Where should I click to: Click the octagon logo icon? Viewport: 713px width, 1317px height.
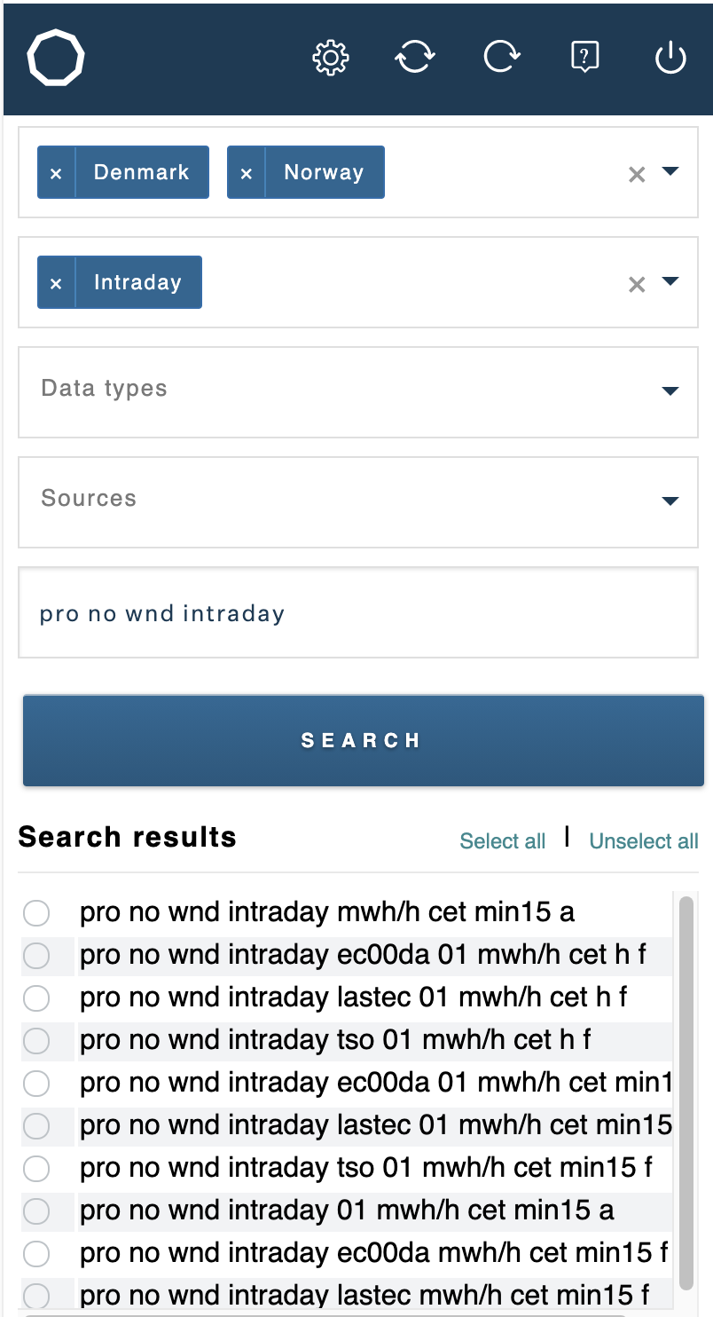pyautogui.click(x=56, y=59)
